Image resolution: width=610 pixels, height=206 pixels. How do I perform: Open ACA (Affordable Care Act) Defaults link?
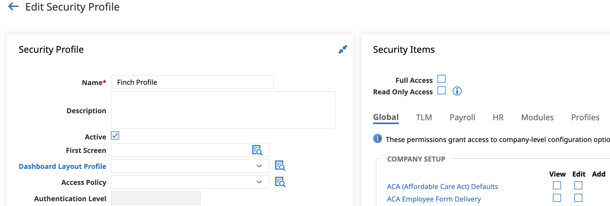[442, 186]
